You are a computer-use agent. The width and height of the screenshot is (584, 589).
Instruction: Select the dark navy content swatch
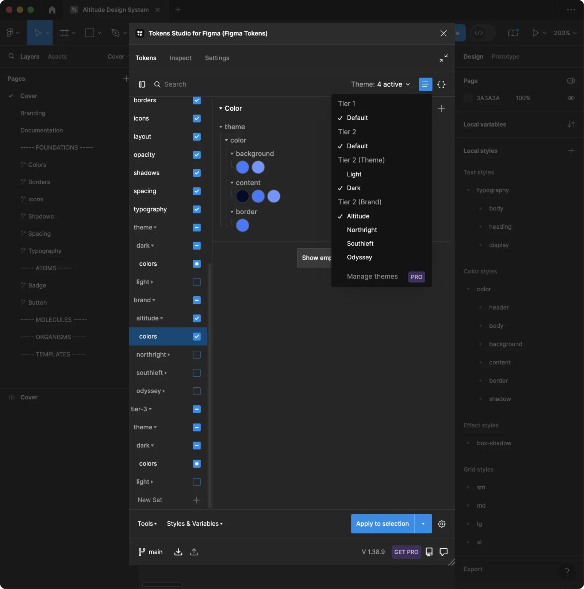point(243,196)
